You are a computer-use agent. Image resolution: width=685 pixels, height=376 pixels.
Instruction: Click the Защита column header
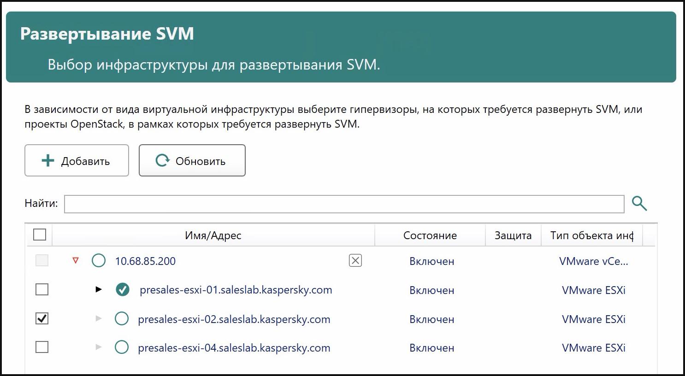pos(513,235)
